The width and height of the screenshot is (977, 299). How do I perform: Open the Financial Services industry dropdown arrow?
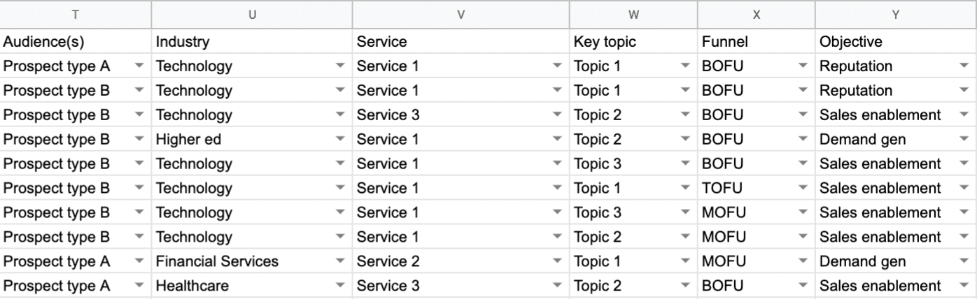(341, 261)
